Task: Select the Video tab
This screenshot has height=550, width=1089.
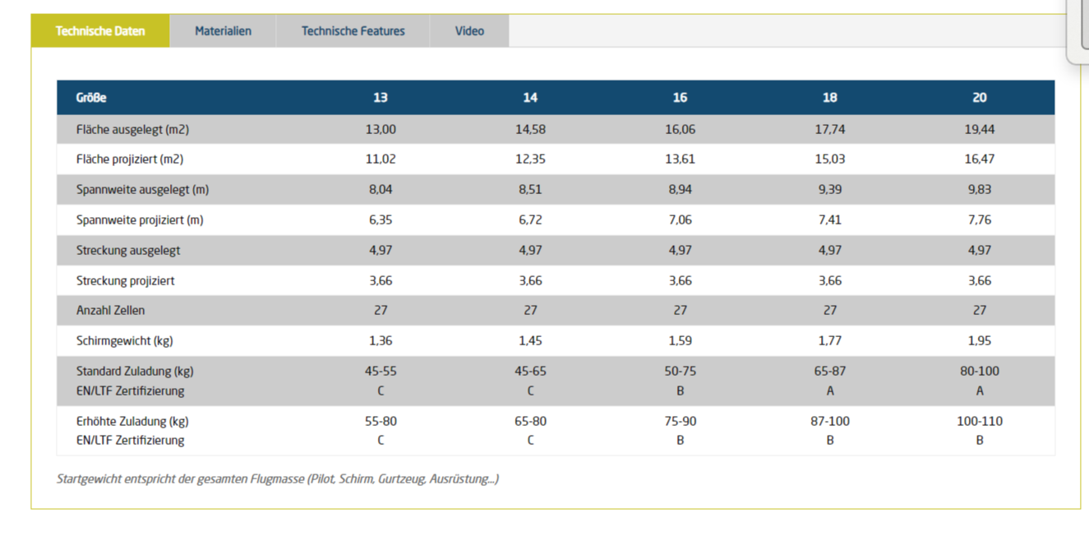Action: pos(469,31)
